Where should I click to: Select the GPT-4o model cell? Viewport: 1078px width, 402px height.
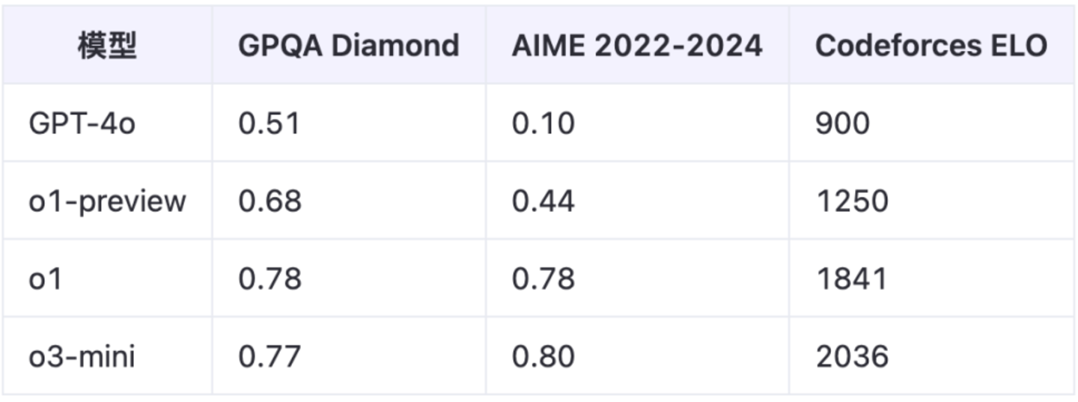click(82, 124)
